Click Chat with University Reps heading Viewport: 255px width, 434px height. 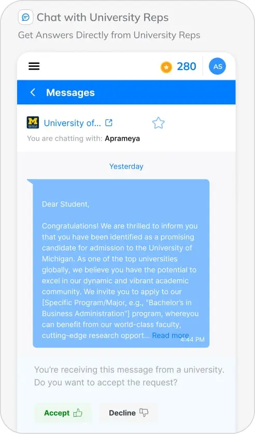click(x=103, y=18)
